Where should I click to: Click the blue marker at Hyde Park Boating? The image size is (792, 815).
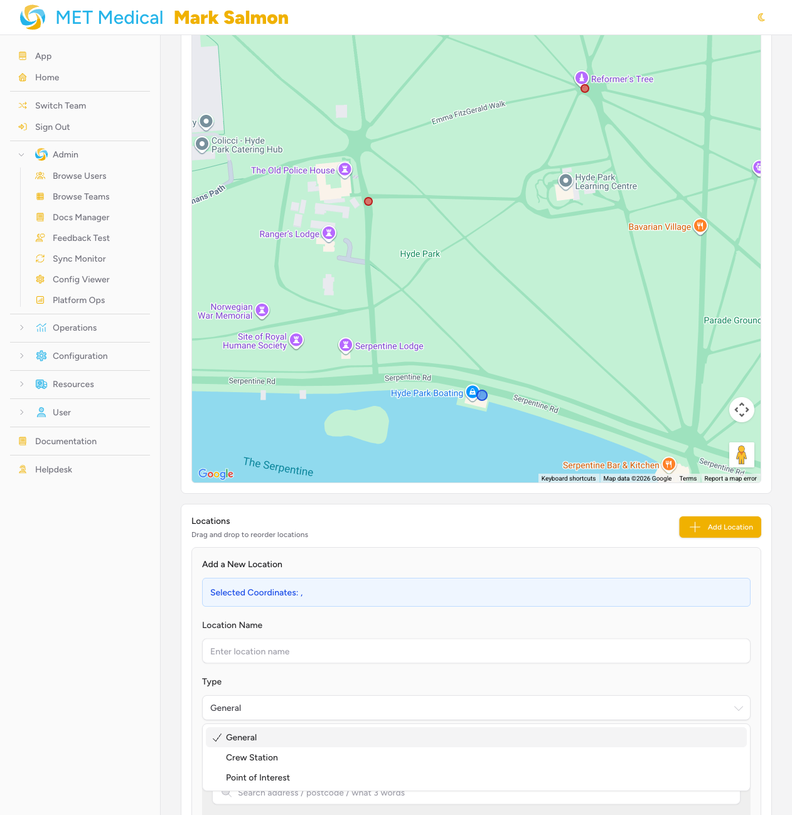tap(482, 395)
